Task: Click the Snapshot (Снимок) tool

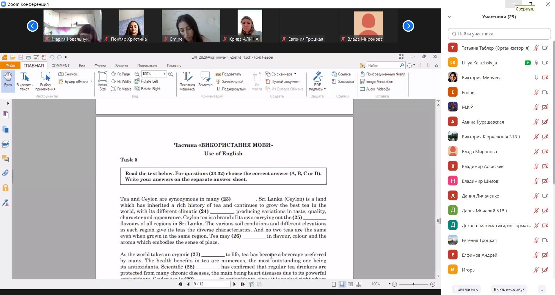Action: click(68, 74)
